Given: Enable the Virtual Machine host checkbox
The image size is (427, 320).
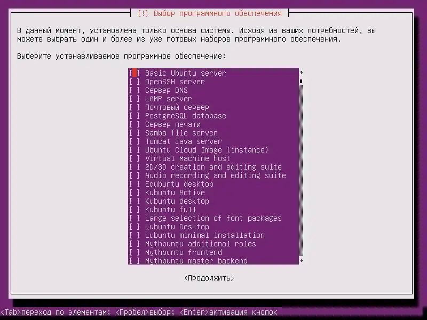Looking at the screenshot, I should click(x=135, y=158).
